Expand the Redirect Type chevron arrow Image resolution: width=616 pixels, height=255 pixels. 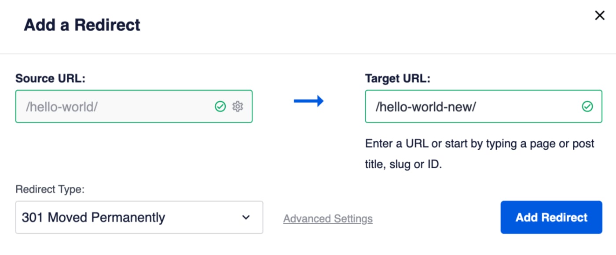(x=246, y=217)
